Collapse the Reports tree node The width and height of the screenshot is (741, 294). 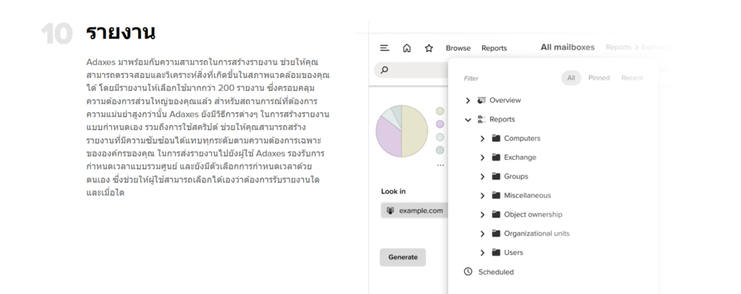[468, 119]
